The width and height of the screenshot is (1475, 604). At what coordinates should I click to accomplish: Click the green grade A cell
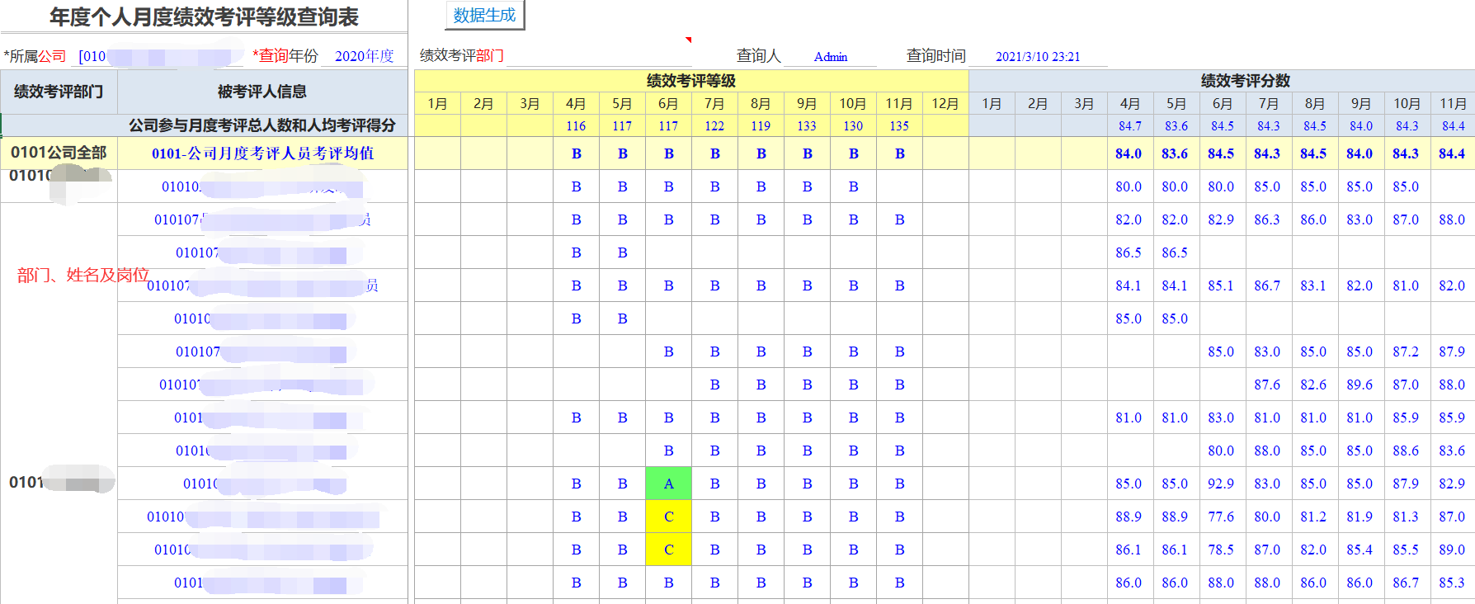pyautogui.click(x=668, y=484)
